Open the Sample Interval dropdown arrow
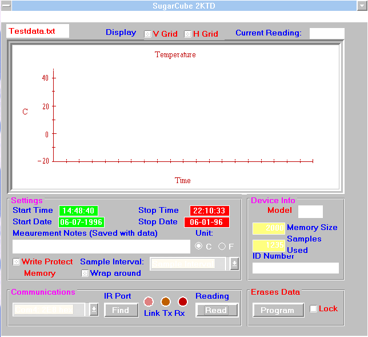 click(x=234, y=264)
